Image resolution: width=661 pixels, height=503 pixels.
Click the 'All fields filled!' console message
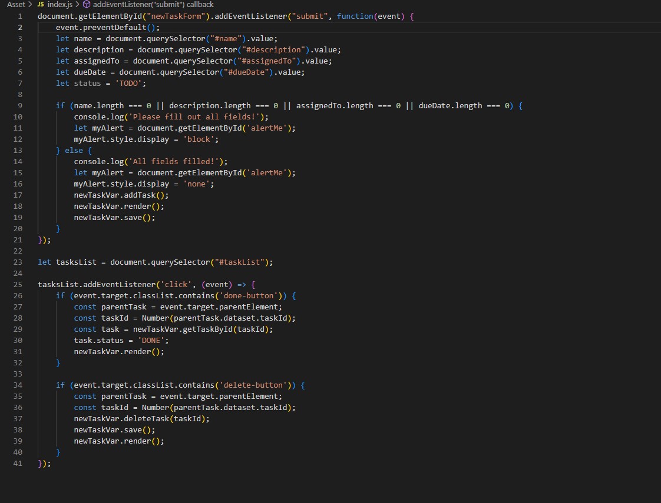coord(174,161)
